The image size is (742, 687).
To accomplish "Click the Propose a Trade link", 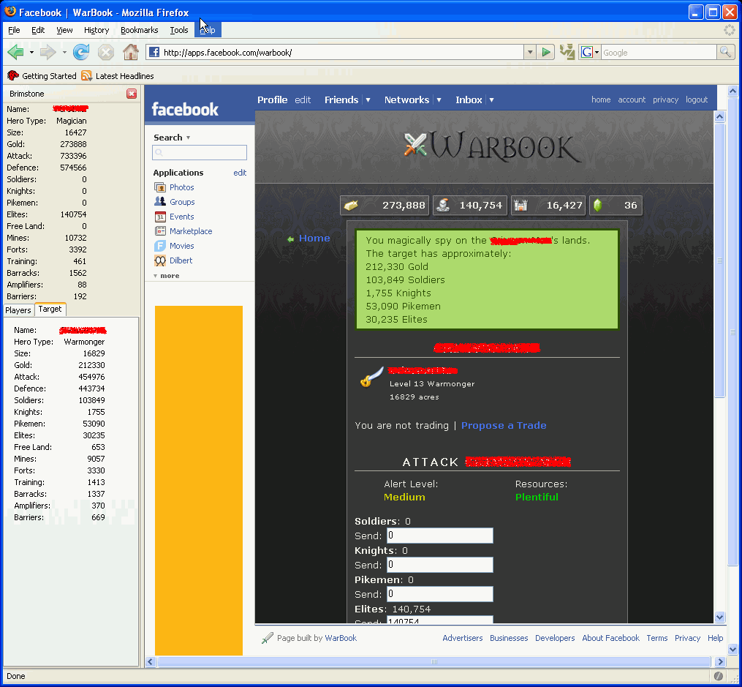I will [x=504, y=425].
